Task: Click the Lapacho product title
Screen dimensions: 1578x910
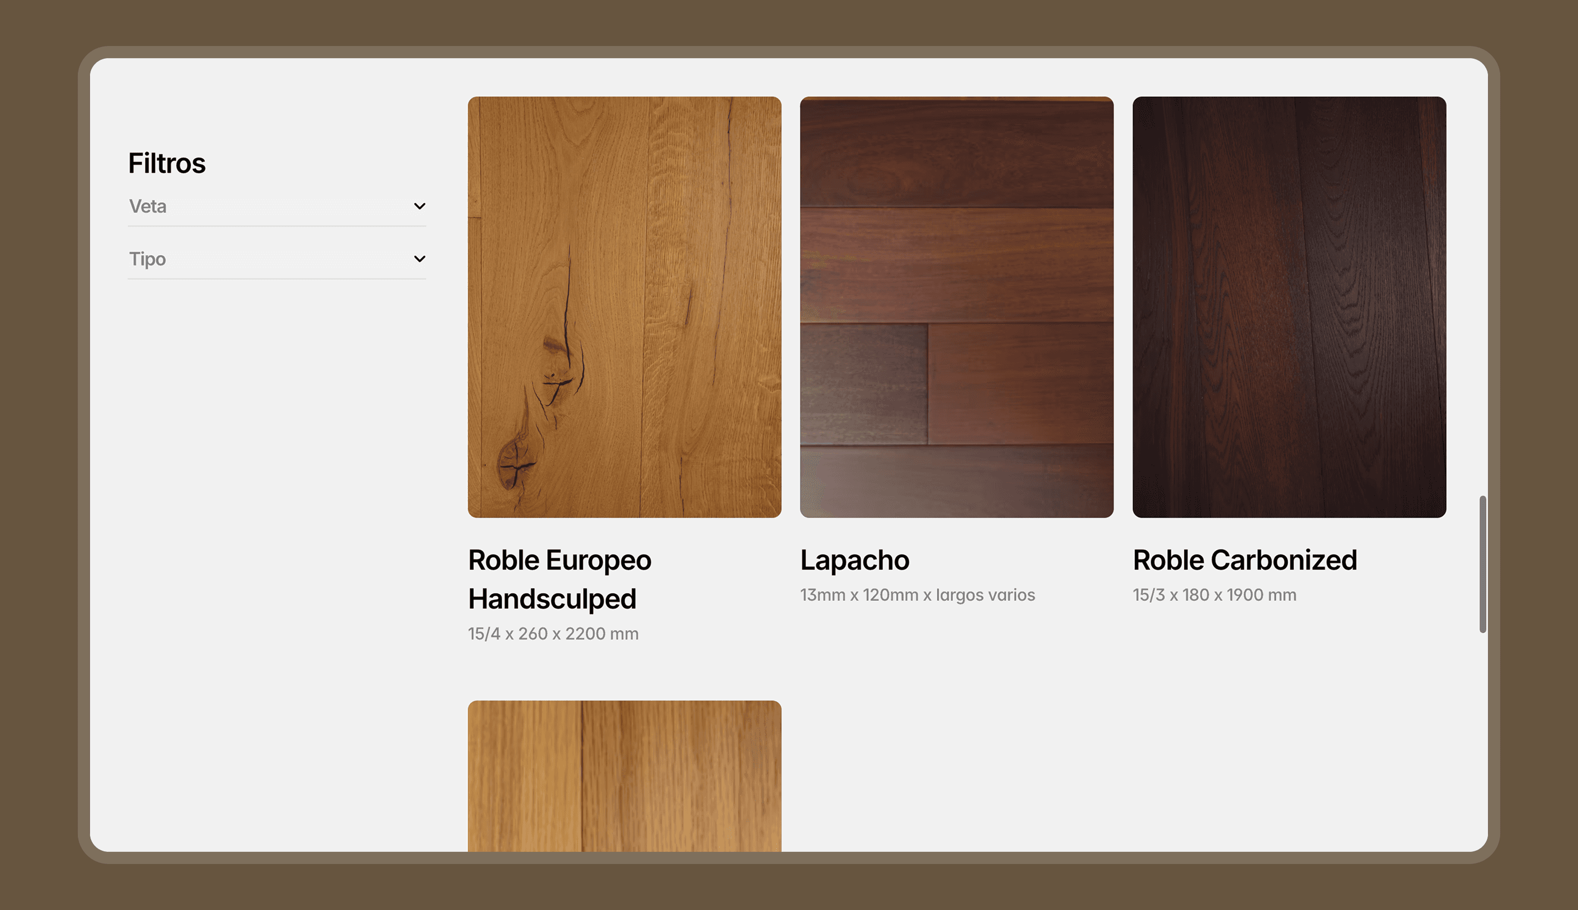Action: (x=854, y=560)
